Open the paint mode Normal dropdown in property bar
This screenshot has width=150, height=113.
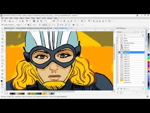46,25
